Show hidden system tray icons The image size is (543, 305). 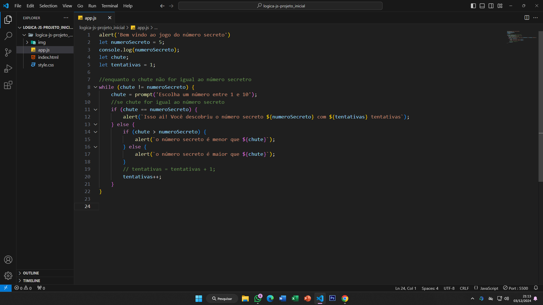[x=472, y=298]
